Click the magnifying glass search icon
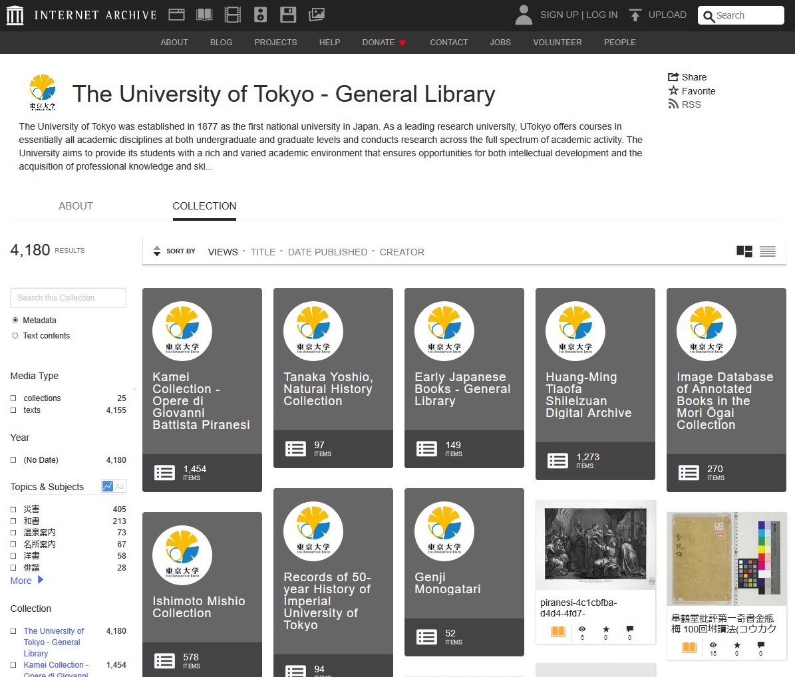 click(709, 16)
